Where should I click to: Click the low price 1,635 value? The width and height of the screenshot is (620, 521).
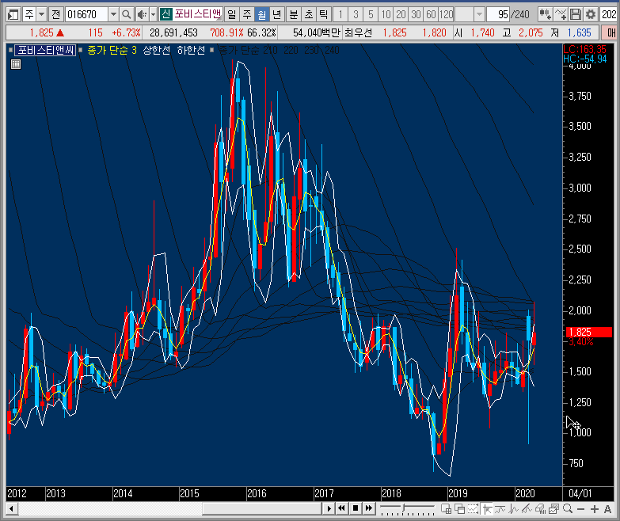click(x=579, y=32)
